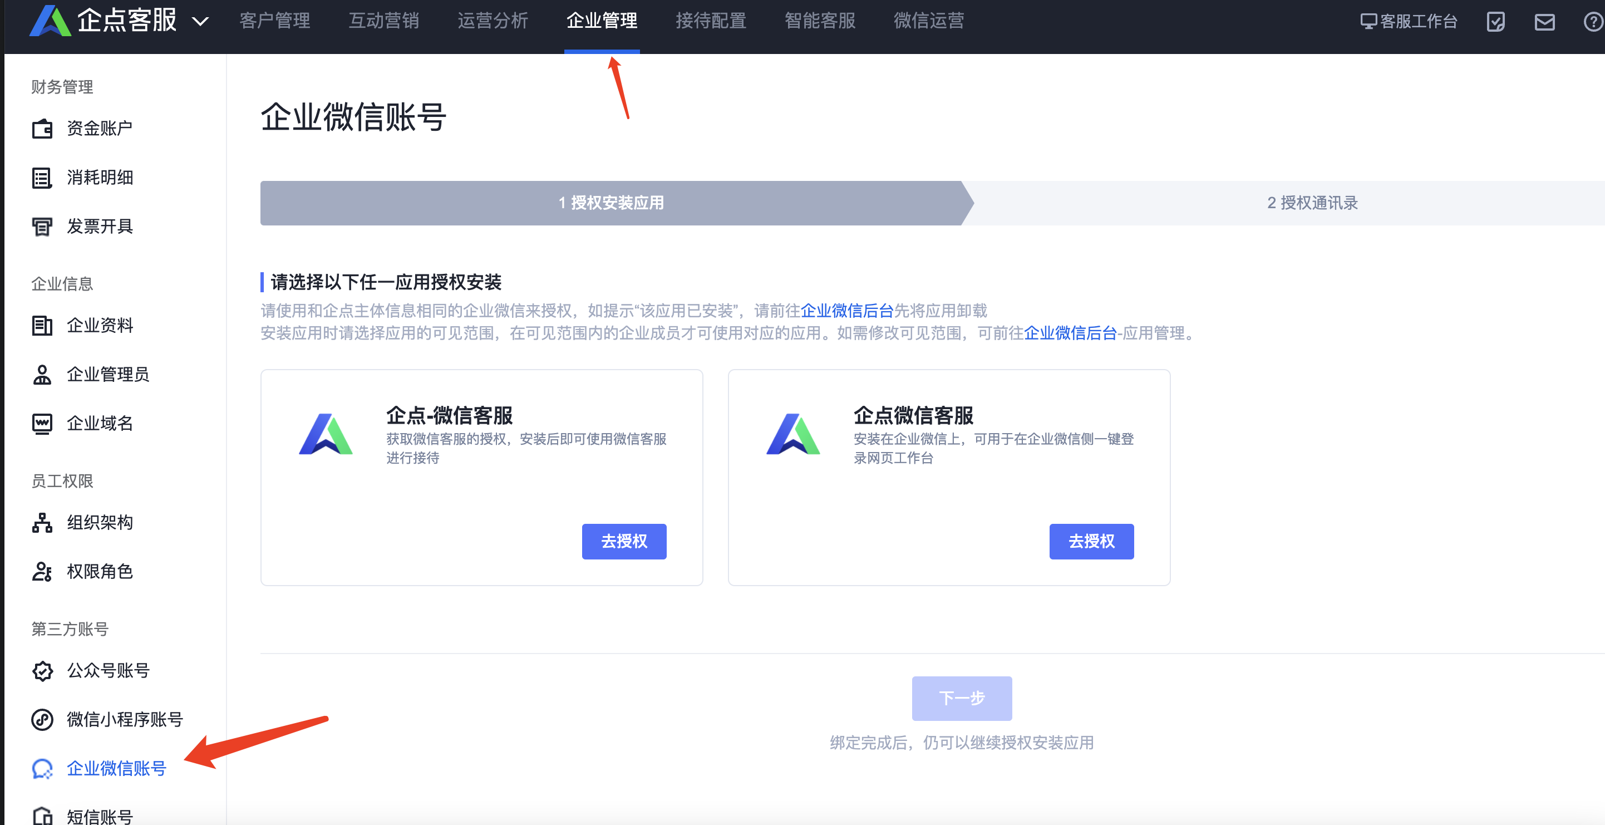Open 消耗明细 sidebar item
The height and width of the screenshot is (825, 1605).
pyautogui.click(x=100, y=178)
